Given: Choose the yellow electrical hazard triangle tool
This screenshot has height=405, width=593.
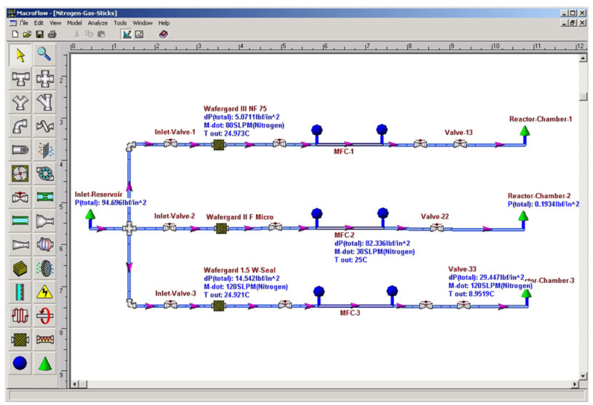Looking at the screenshot, I should click(x=44, y=292).
